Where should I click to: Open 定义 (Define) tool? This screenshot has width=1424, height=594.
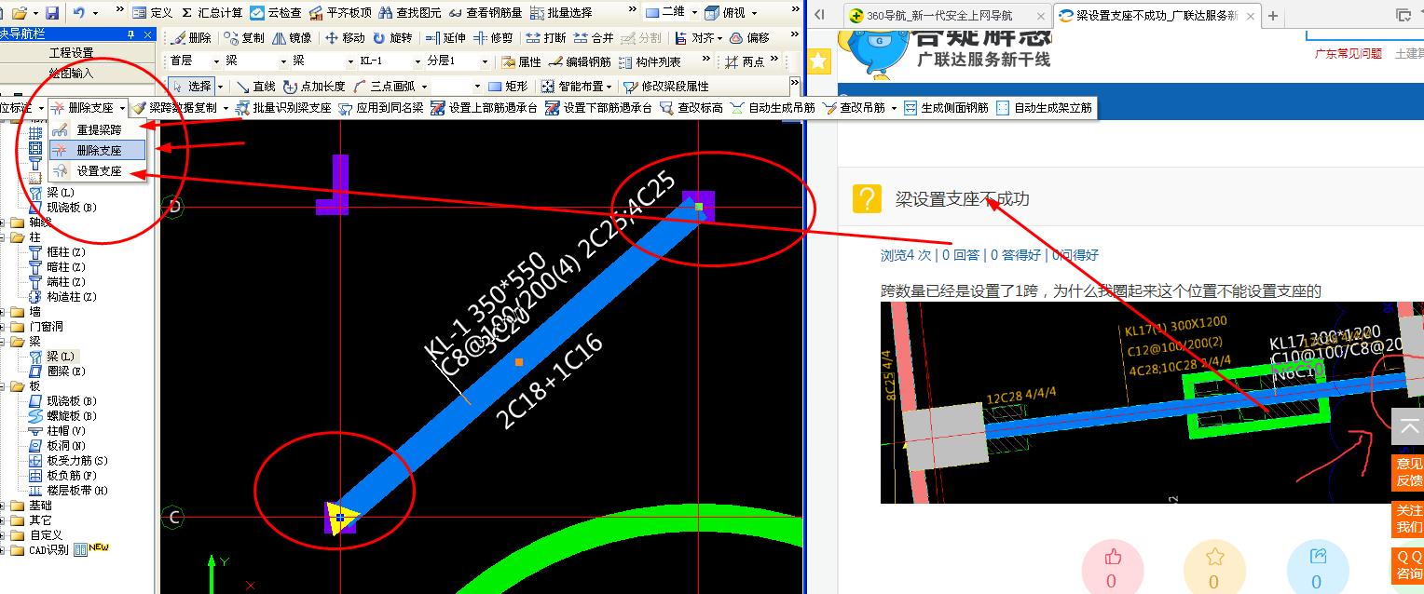(x=153, y=13)
